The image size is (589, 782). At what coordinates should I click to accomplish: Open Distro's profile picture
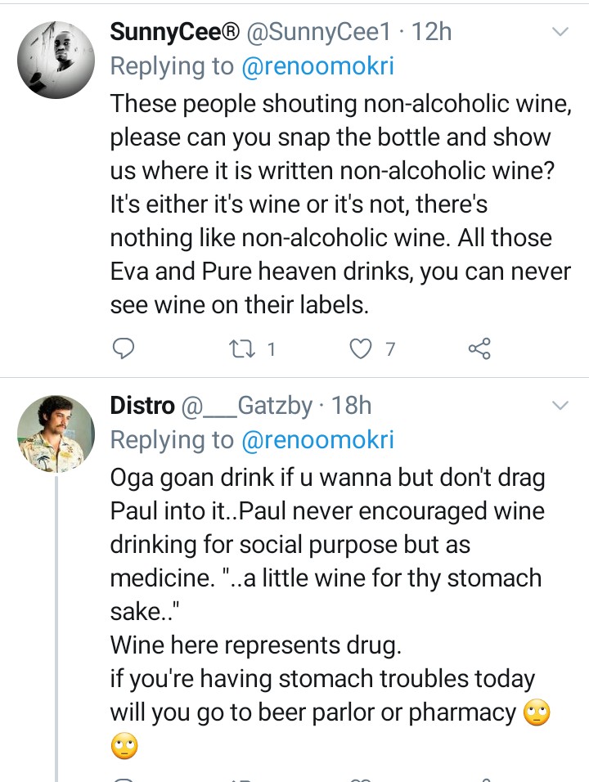click(x=56, y=434)
